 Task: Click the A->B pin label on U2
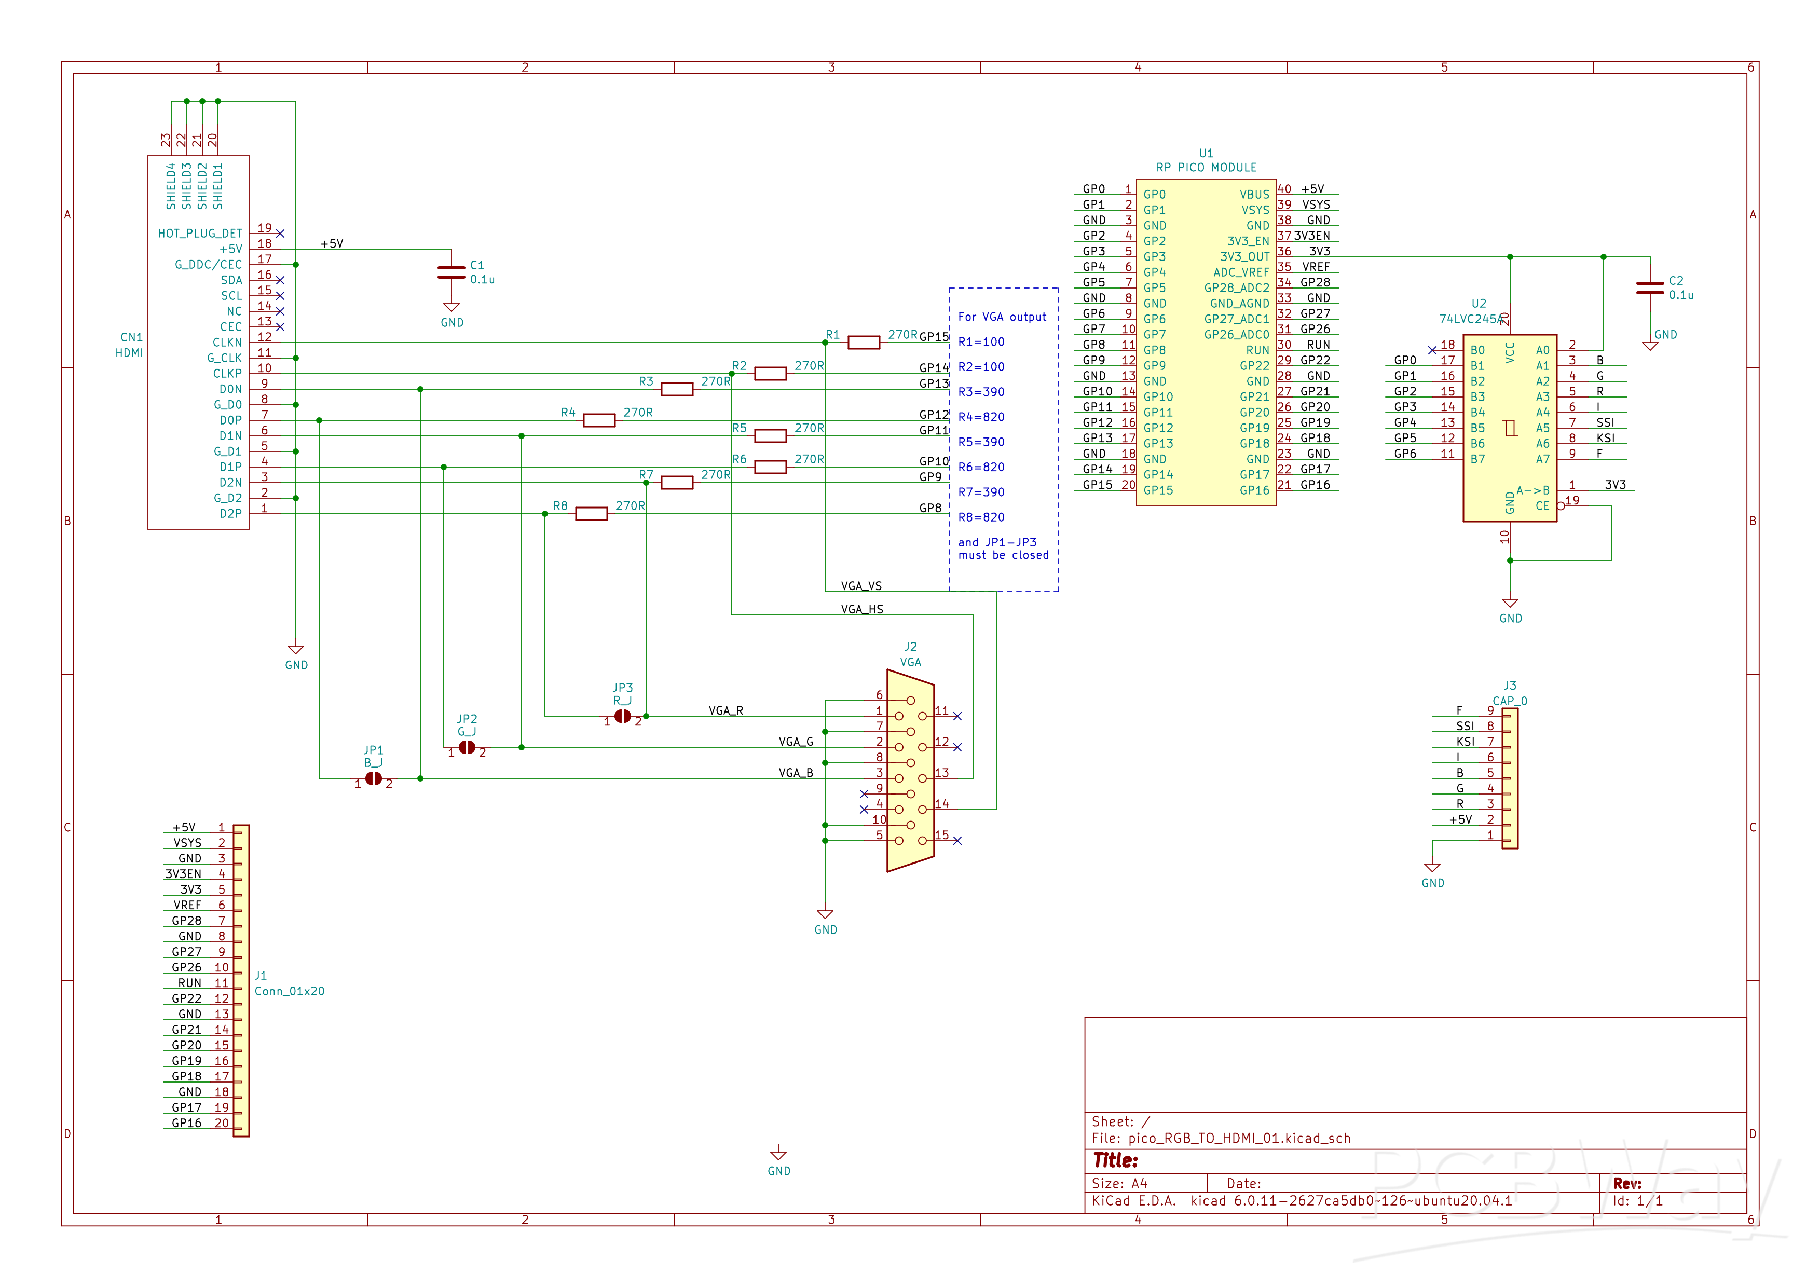coord(1532,490)
